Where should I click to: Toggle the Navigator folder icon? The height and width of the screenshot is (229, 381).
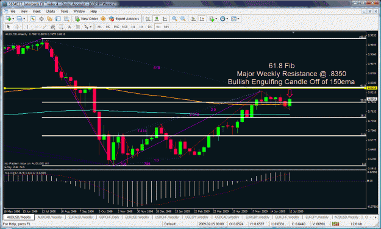tap(49, 19)
